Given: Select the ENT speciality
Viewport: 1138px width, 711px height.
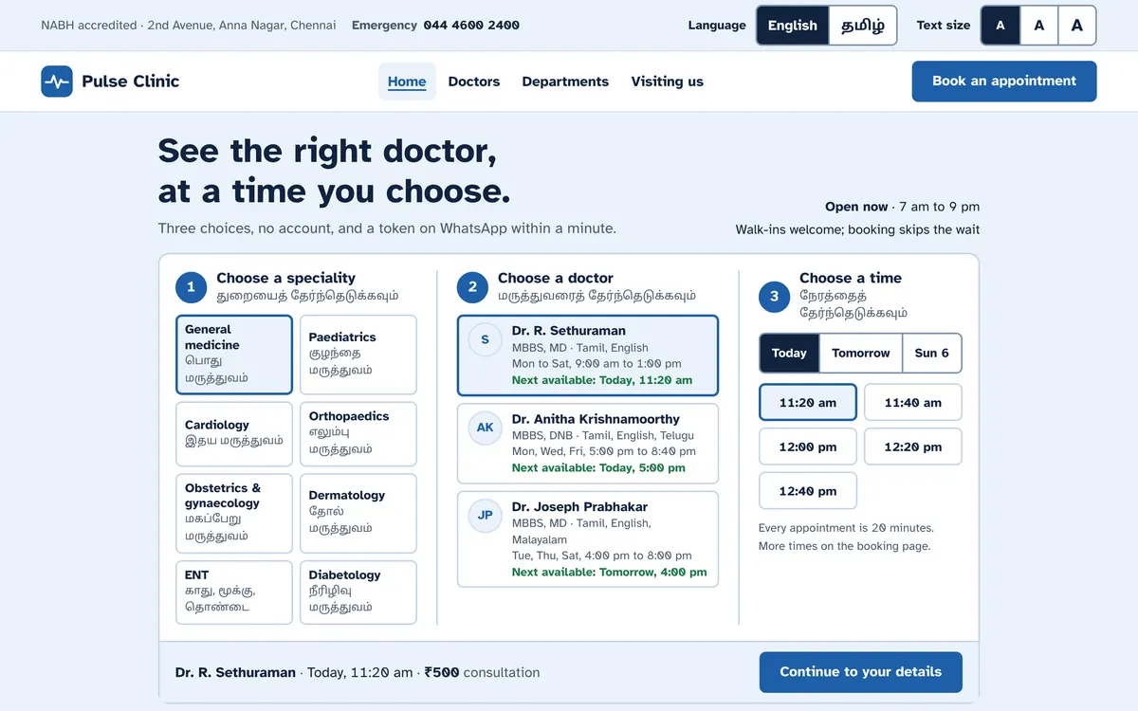Looking at the screenshot, I should coord(234,592).
